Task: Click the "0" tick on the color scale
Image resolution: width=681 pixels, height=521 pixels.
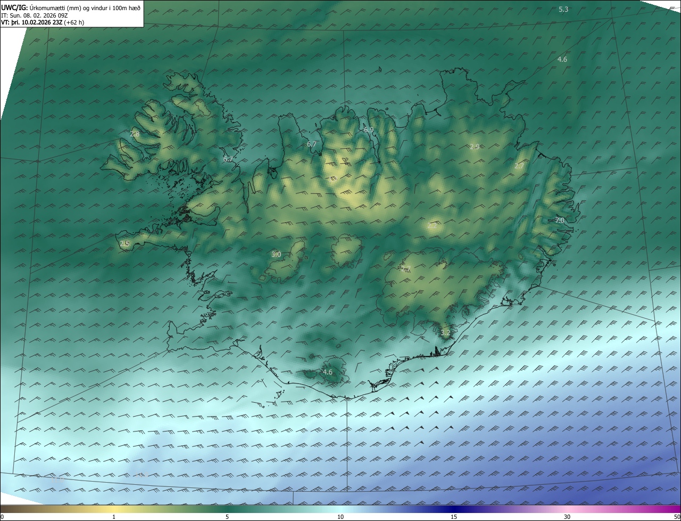Action: tap(2, 517)
